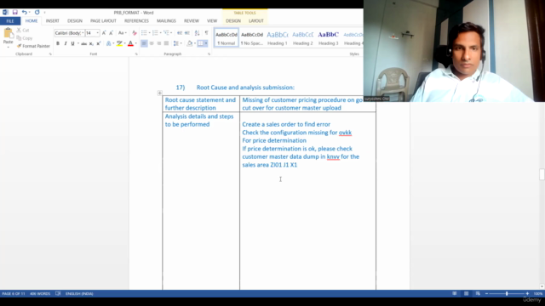The image size is (545, 306).
Task: Apply yellow text highlight color
Action: coord(119,43)
